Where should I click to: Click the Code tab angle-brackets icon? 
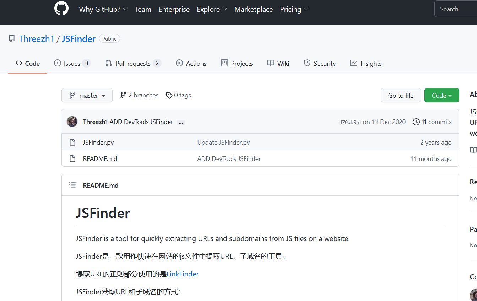click(x=19, y=63)
